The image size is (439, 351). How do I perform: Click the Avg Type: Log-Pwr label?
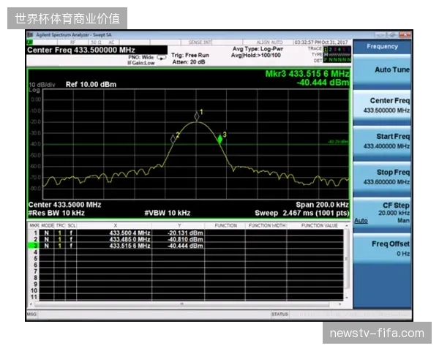258,49
